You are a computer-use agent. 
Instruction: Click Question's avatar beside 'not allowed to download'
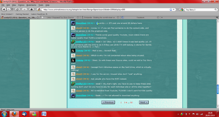click(73, 96)
